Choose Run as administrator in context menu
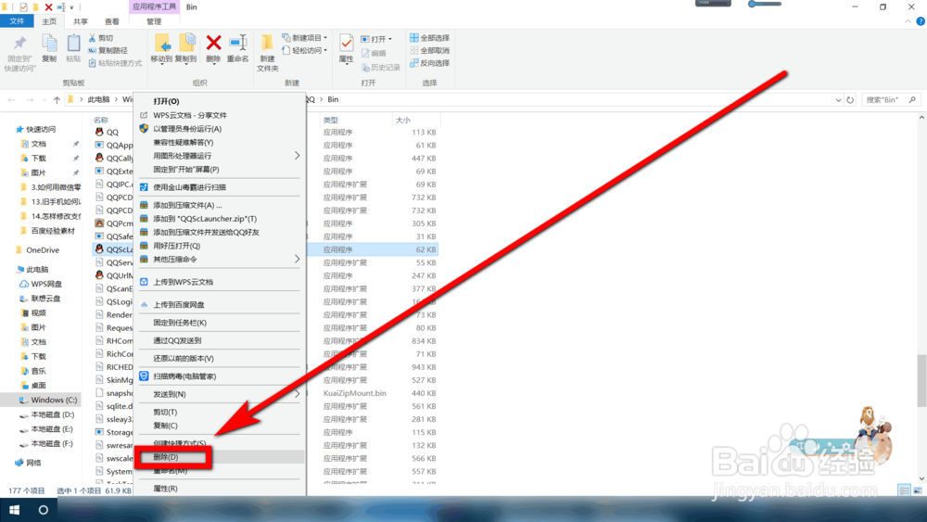 220,128
